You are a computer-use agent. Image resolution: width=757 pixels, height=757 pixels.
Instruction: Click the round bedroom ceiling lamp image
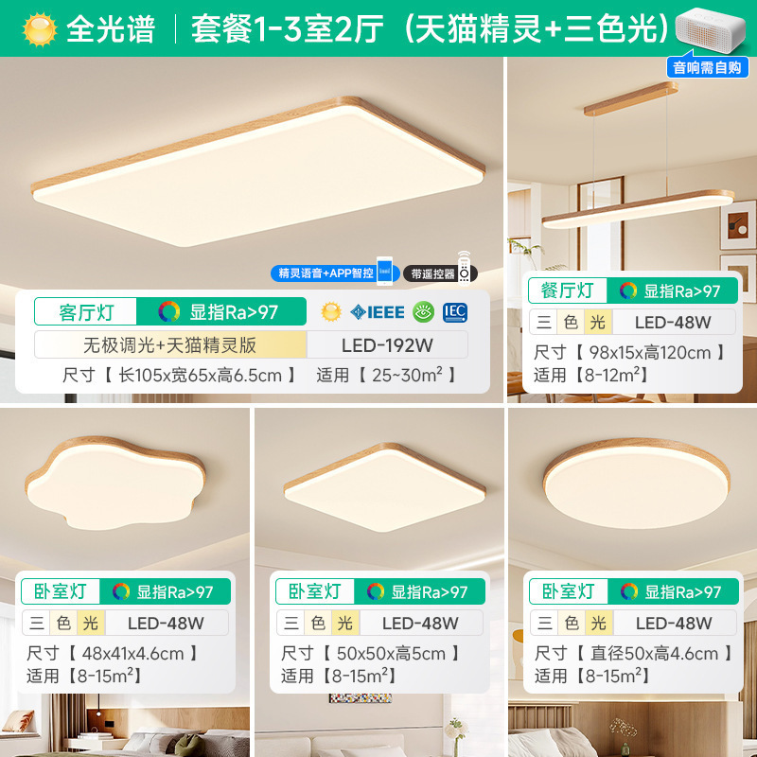(x=636, y=483)
